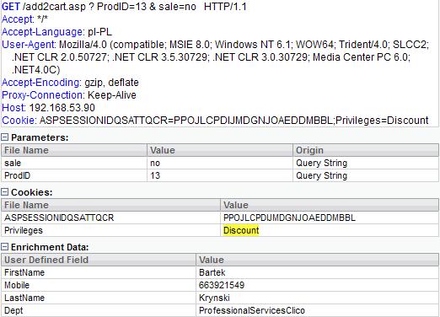Select the Value header in Enrichment Data

[x=317, y=260]
